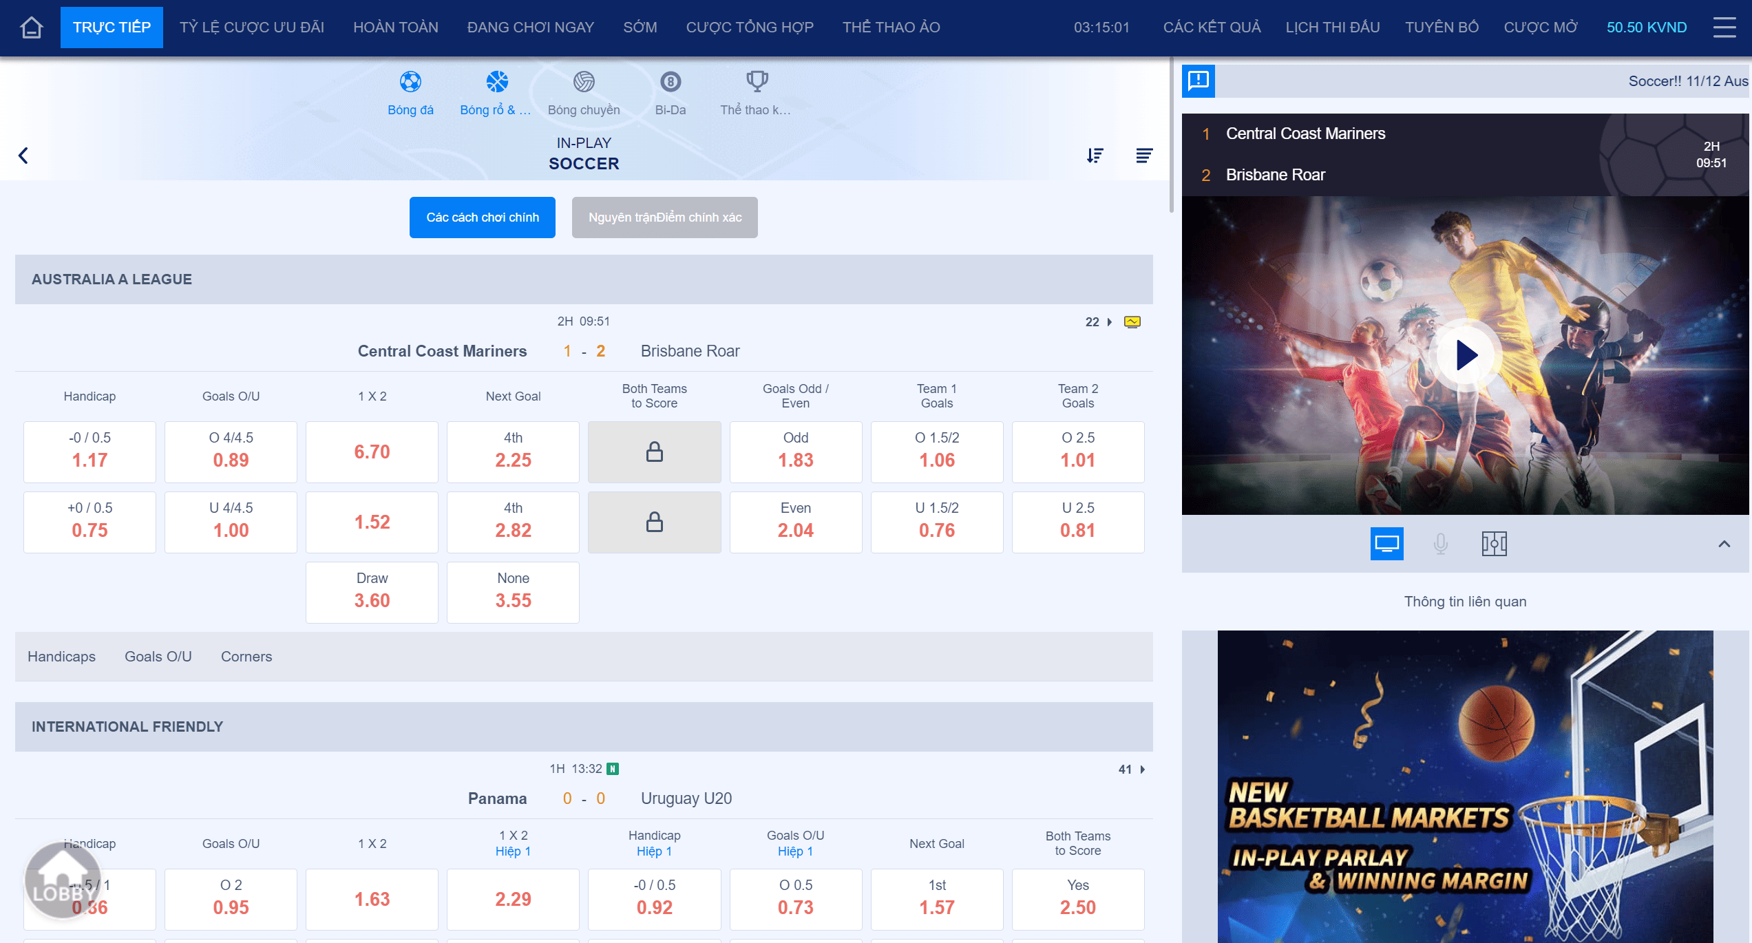Screen dimensions: 1752x943
Task: Open the trophy Thể thao khác icon
Action: [757, 82]
